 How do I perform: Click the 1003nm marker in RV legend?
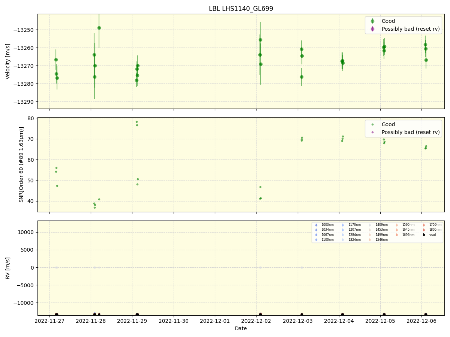pos(316,225)
